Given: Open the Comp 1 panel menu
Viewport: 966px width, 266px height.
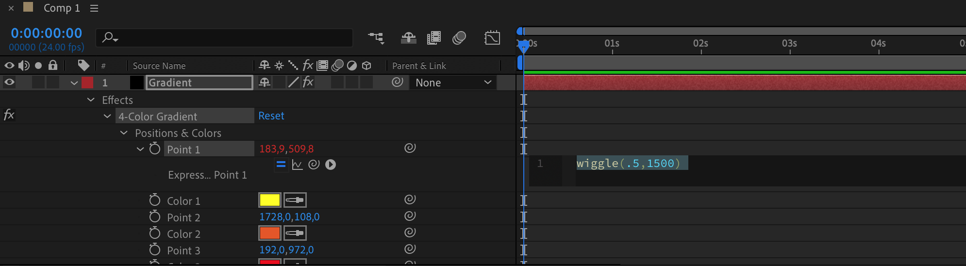Looking at the screenshot, I should [x=94, y=8].
